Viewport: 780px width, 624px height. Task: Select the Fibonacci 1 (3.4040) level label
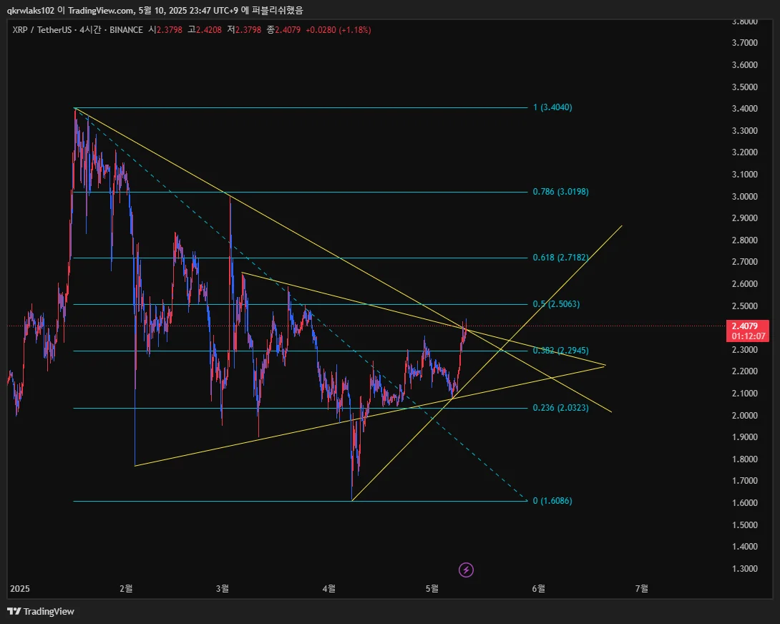pos(552,107)
